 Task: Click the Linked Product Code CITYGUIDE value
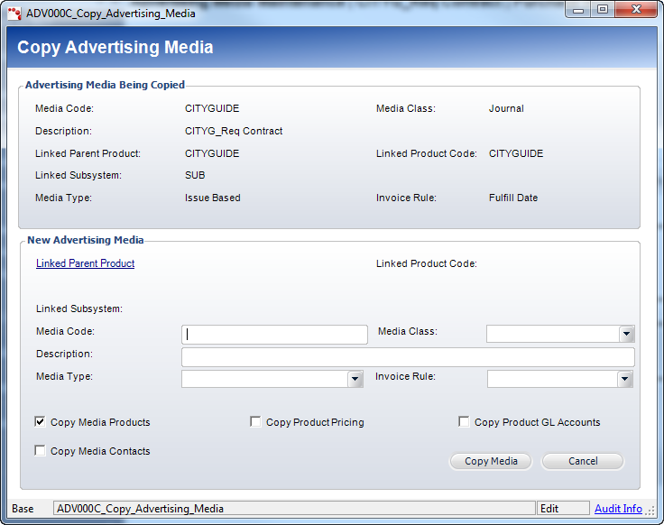516,153
